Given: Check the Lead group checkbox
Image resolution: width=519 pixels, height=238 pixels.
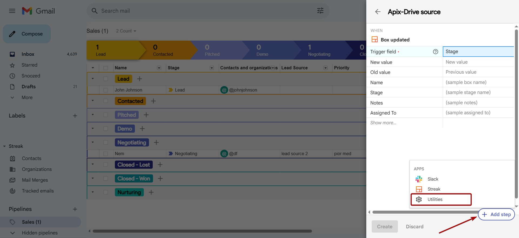Looking at the screenshot, I should point(106,79).
